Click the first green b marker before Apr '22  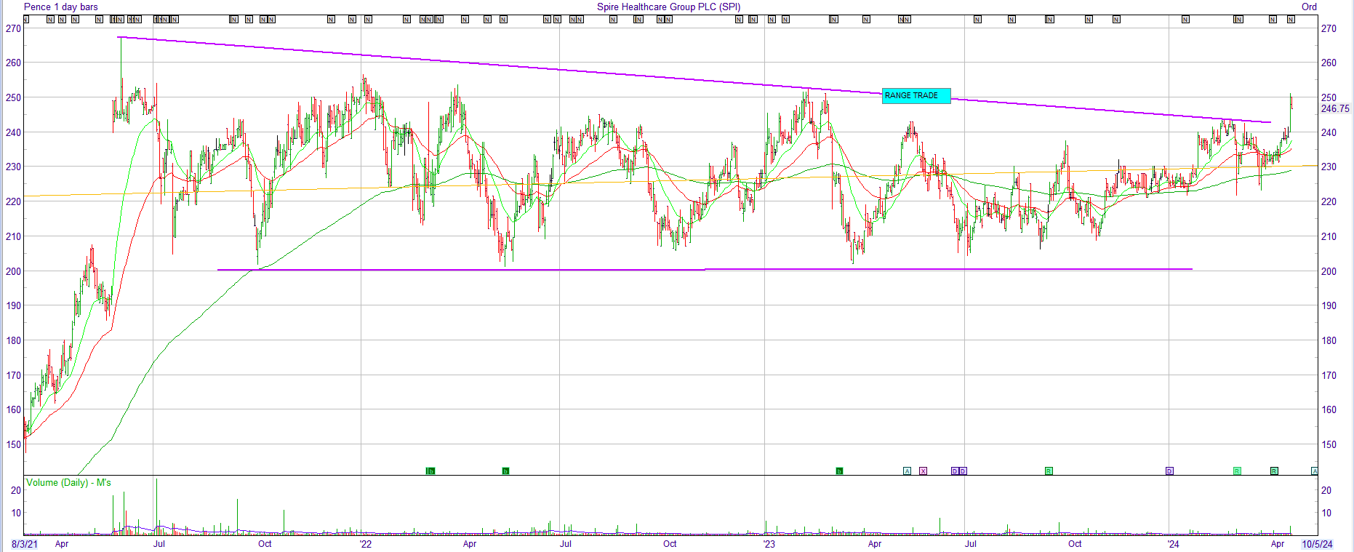point(430,471)
